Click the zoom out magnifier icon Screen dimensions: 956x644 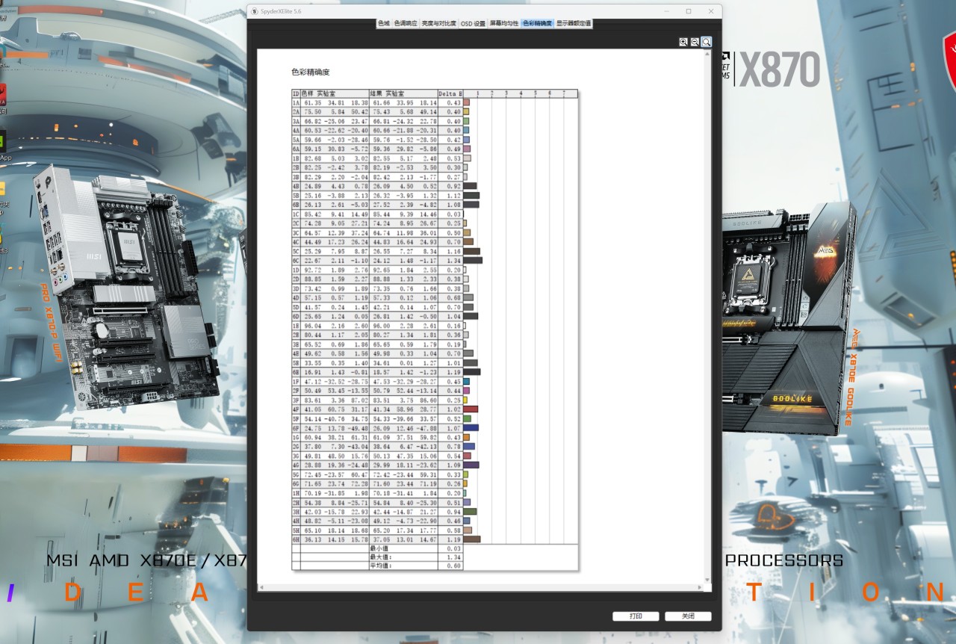[695, 42]
